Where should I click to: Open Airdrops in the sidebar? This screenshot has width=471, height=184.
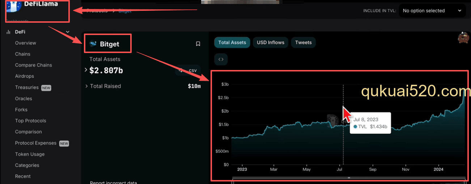(25, 76)
